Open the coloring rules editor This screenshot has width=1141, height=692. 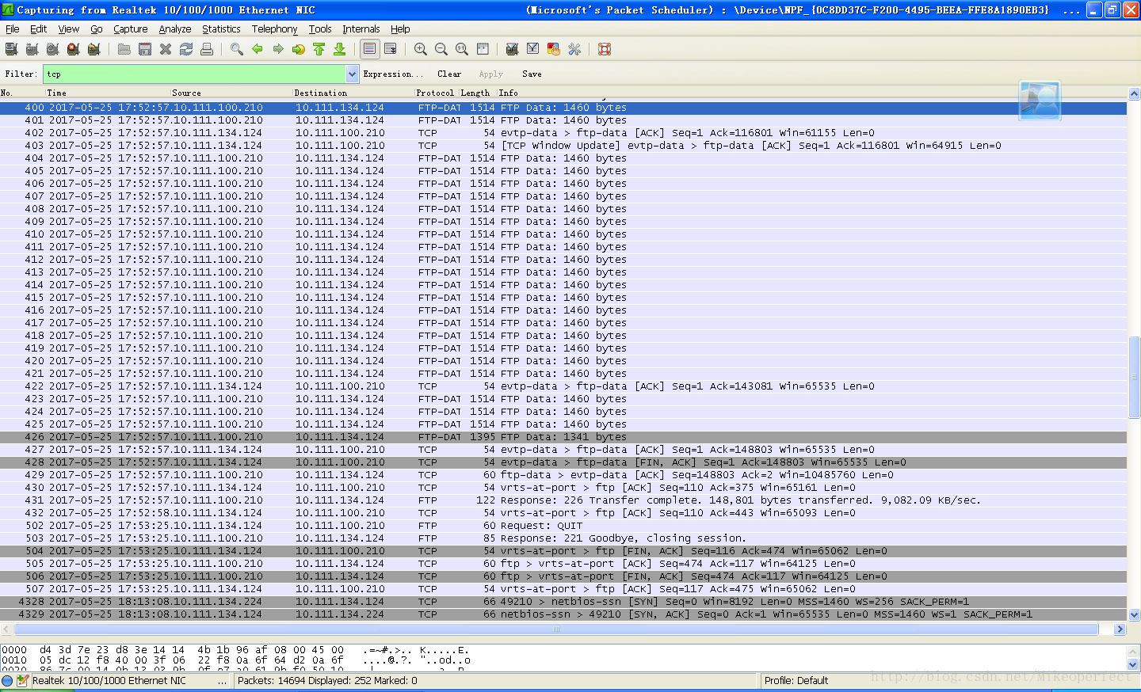[x=554, y=49]
